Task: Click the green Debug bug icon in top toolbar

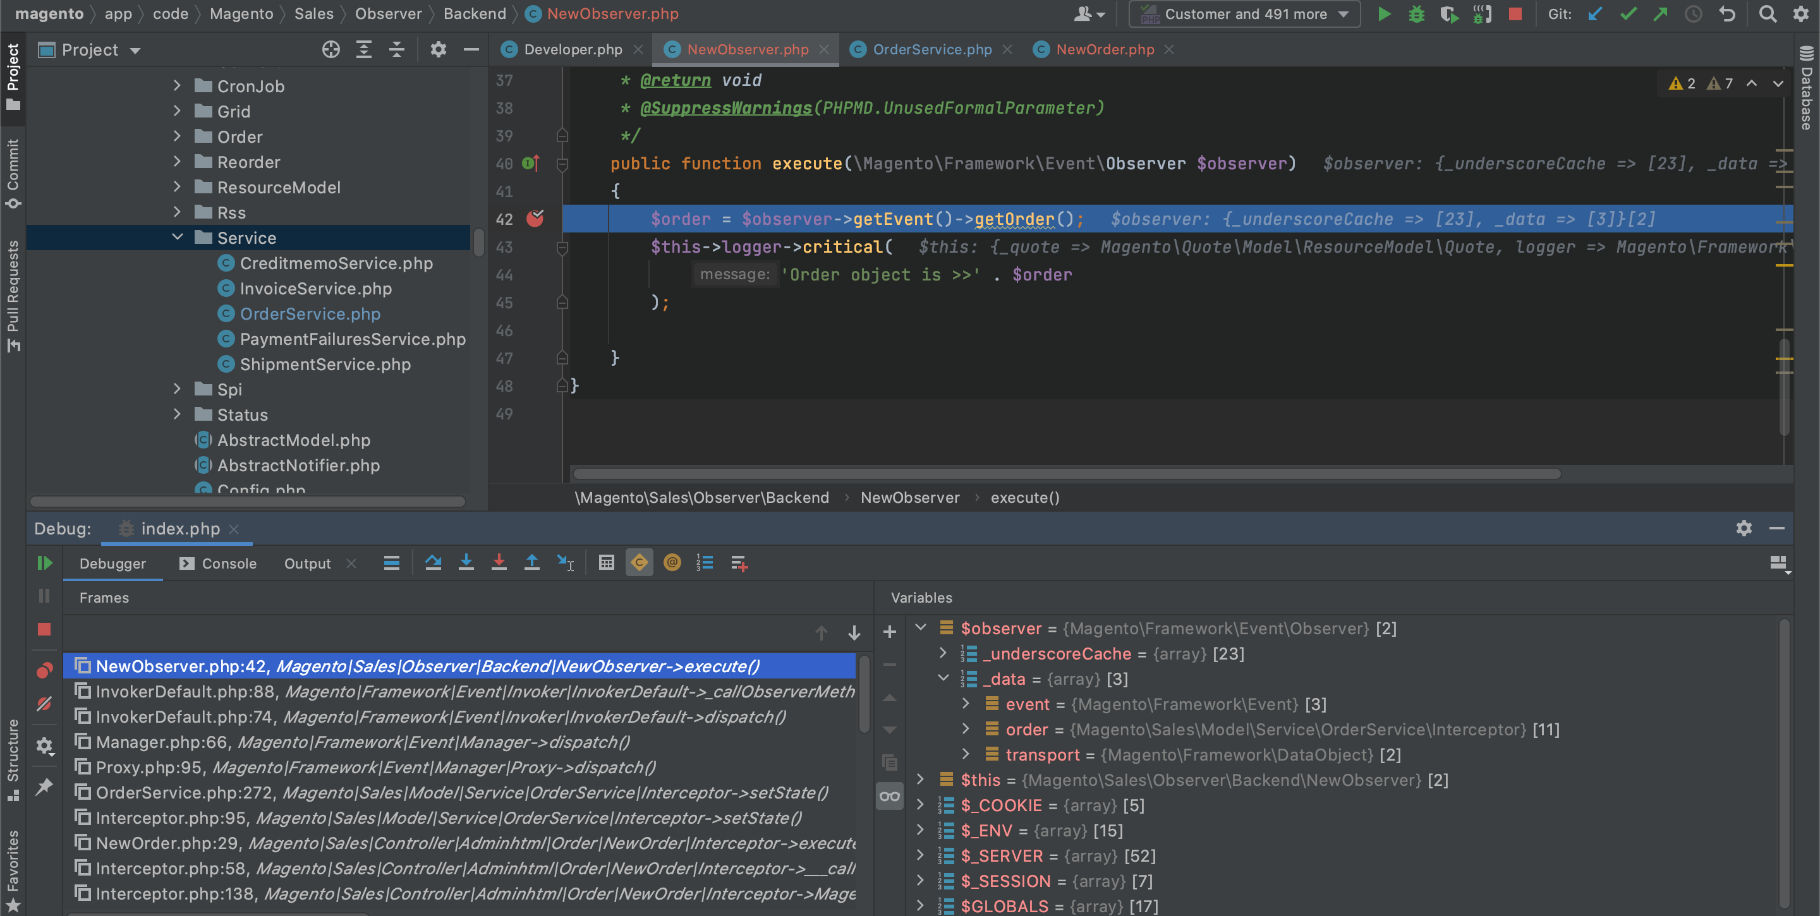Action: 1417,14
